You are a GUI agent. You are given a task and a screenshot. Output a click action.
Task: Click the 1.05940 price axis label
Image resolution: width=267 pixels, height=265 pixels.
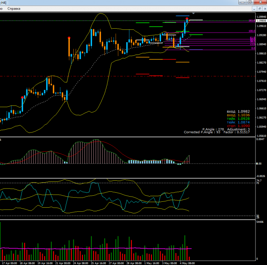point(261,127)
